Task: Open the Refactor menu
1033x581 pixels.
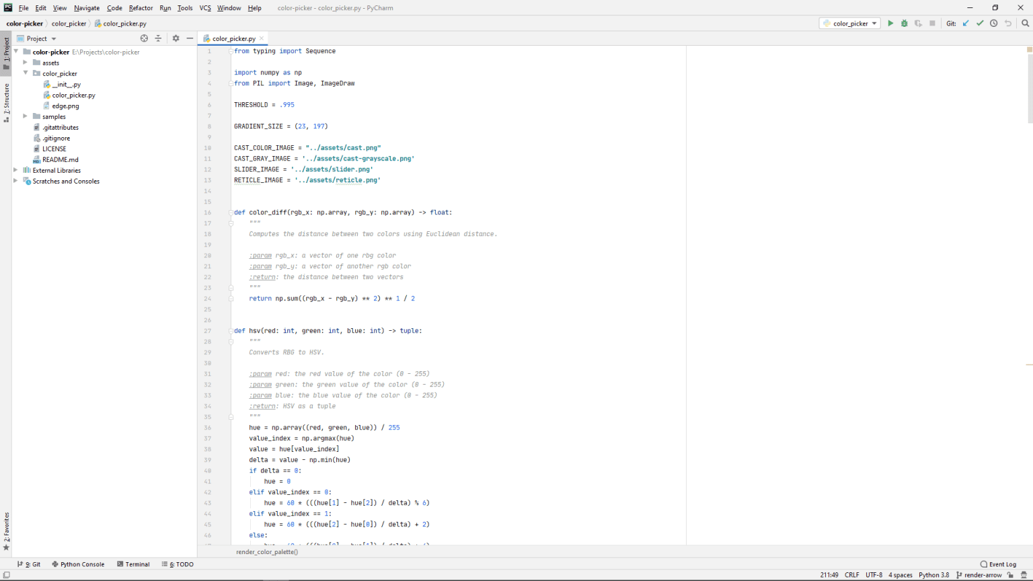Action: (141, 8)
